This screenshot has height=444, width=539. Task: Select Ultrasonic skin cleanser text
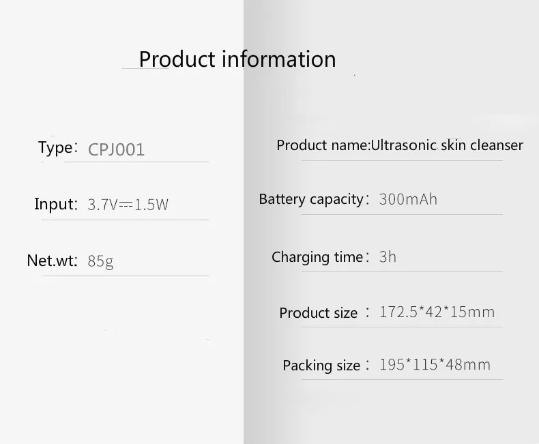pos(447,145)
